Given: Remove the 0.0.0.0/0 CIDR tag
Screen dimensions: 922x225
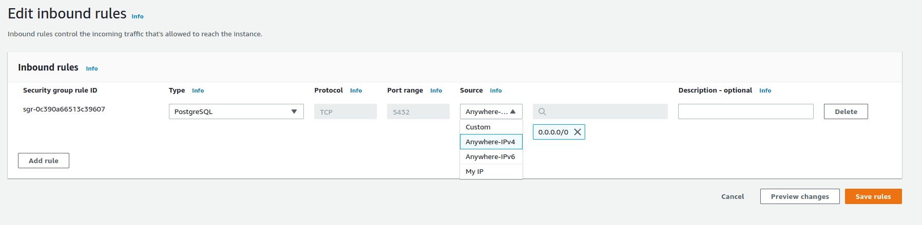Looking at the screenshot, I should click(x=578, y=132).
